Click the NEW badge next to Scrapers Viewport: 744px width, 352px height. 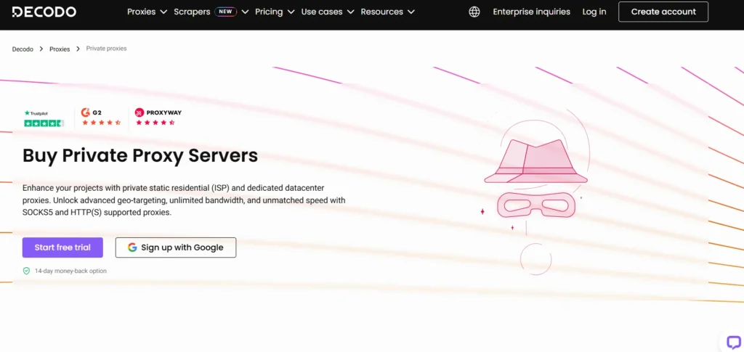pyautogui.click(x=225, y=12)
